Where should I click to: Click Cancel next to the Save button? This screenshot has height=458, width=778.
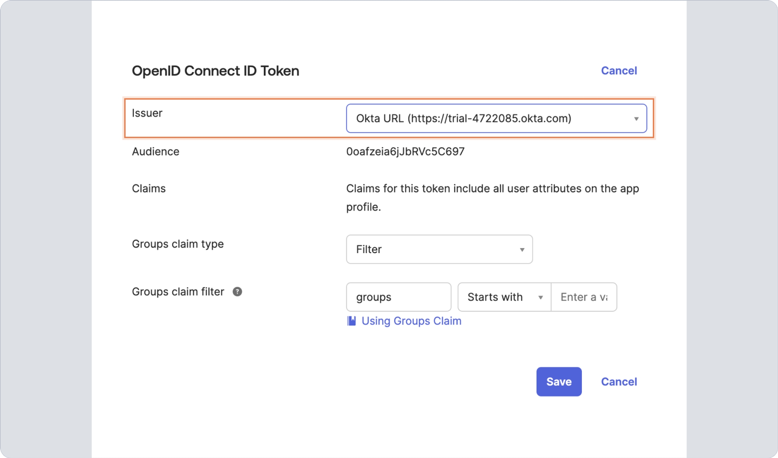[619, 382]
